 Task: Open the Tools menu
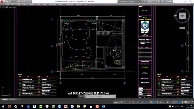[x=38, y=4]
